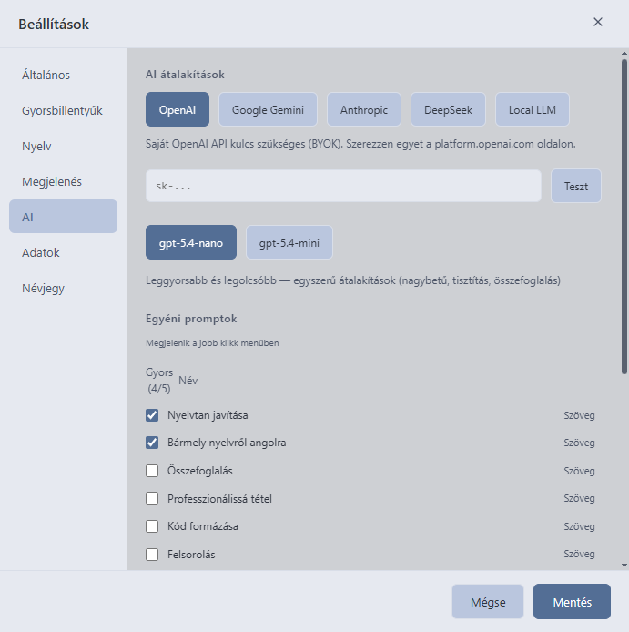This screenshot has height=632, width=629.
Task: Click the Bármely nyelvről angolra prompt name
Action: [227, 443]
